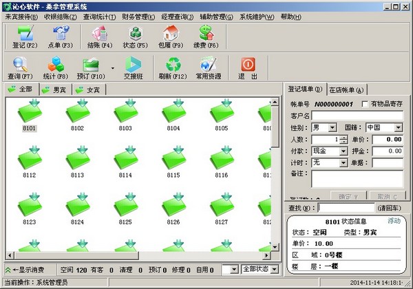This screenshot has width=413, height=289.
Task: Expand the 预订 (F10) dropdown arrow
Action: point(113,68)
